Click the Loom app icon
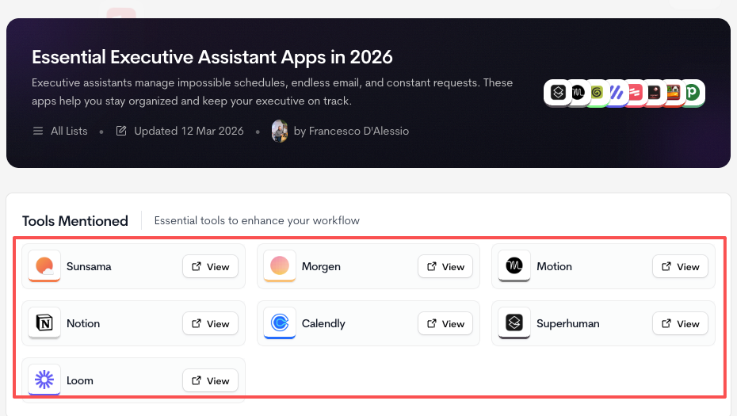The height and width of the screenshot is (416, 737). 44,380
